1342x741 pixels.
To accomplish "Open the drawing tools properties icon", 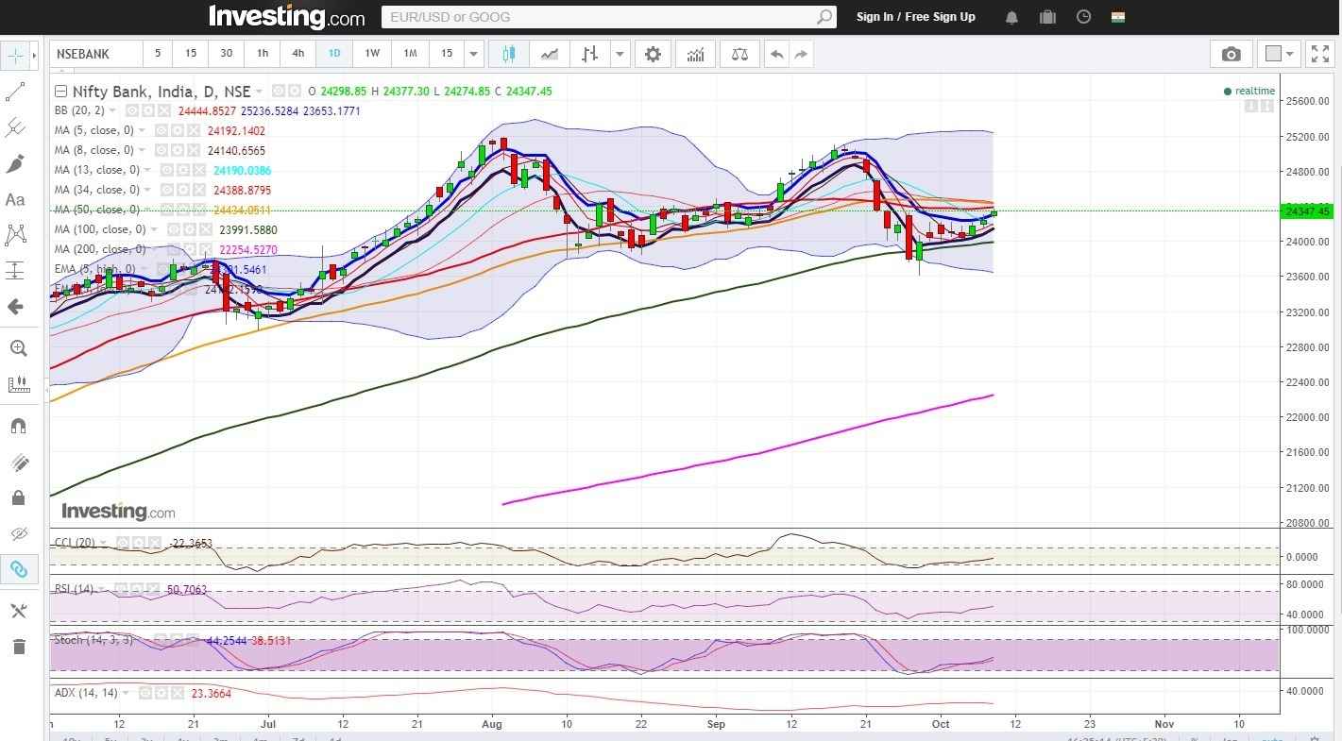I will (18, 611).
